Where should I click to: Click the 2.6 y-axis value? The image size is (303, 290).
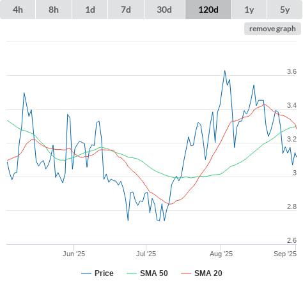[291, 240]
